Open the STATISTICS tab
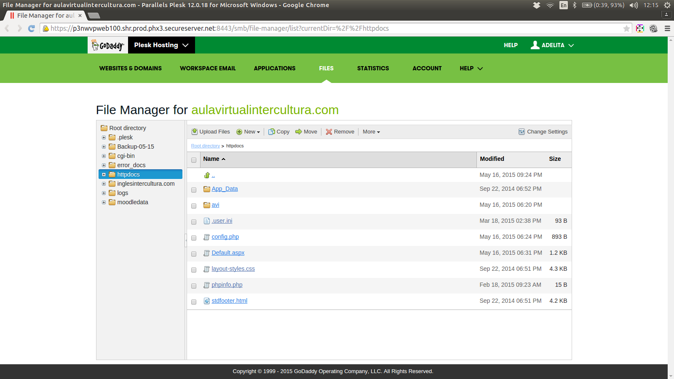The image size is (674, 379). pyautogui.click(x=373, y=68)
